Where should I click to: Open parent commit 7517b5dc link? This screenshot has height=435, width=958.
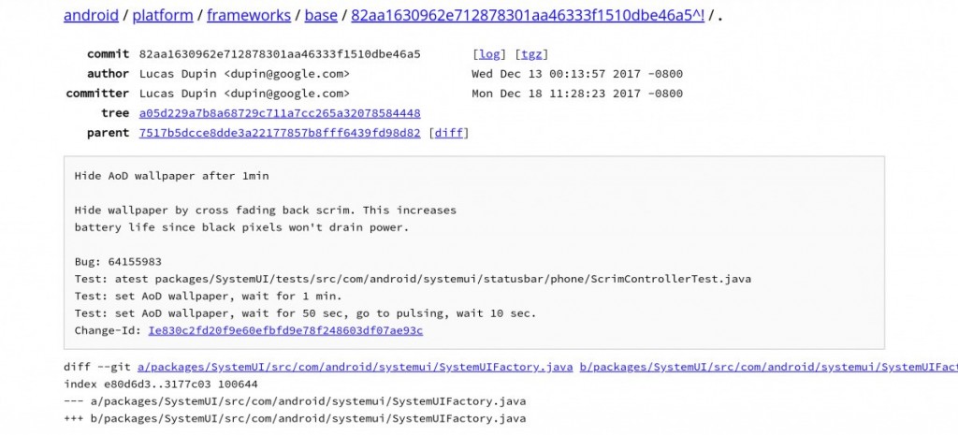click(279, 133)
